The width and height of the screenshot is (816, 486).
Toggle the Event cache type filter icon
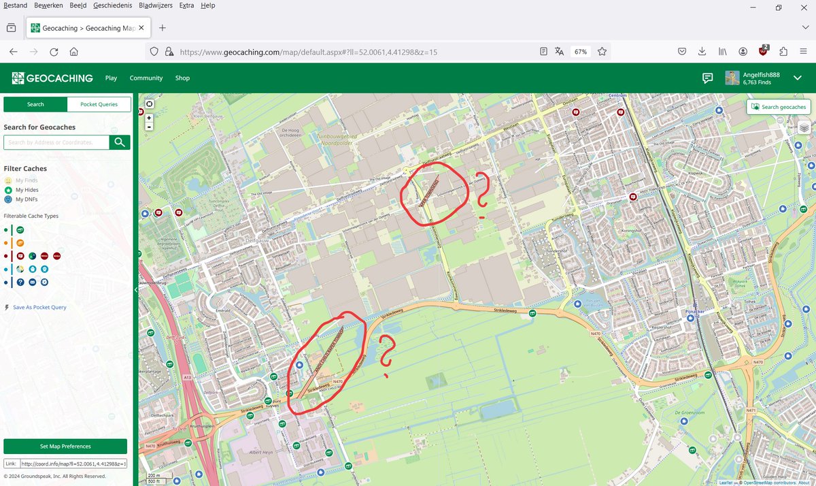[x=20, y=256]
